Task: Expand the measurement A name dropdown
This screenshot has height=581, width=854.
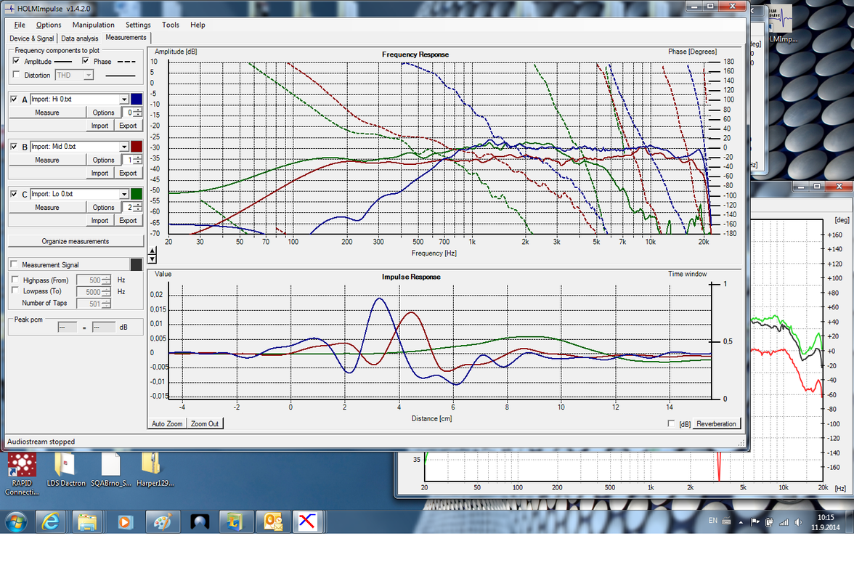Action: point(124,99)
